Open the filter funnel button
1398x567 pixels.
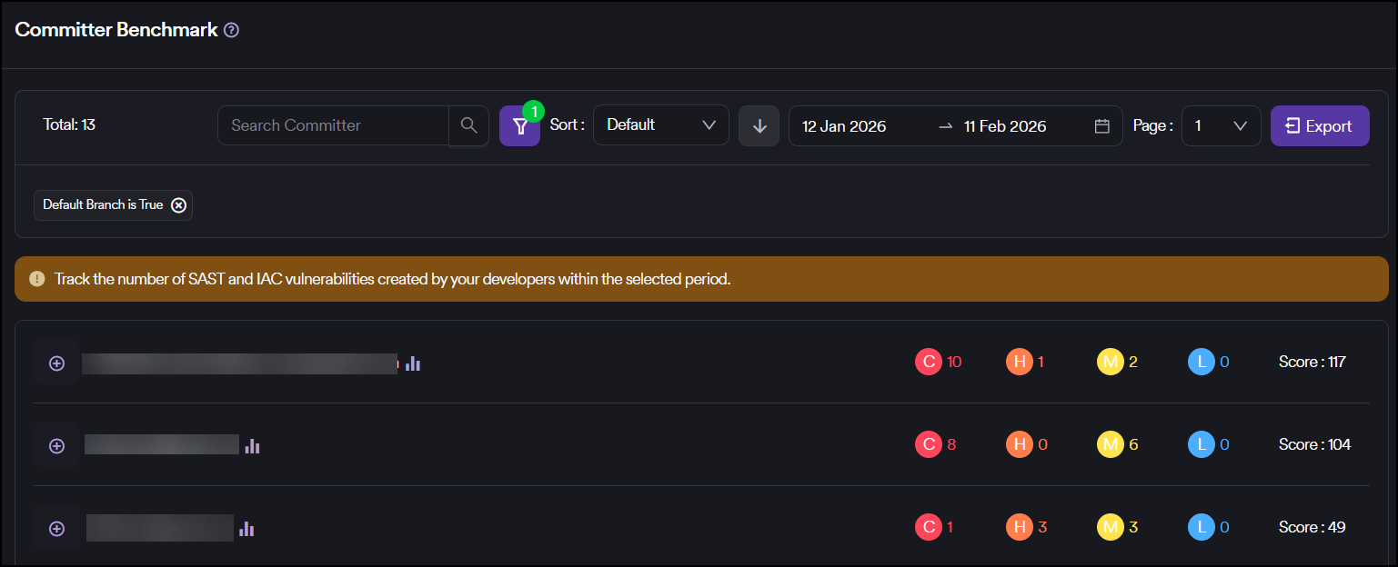tap(519, 126)
